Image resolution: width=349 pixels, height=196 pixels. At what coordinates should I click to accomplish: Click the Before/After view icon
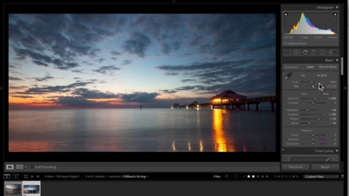pos(19,167)
